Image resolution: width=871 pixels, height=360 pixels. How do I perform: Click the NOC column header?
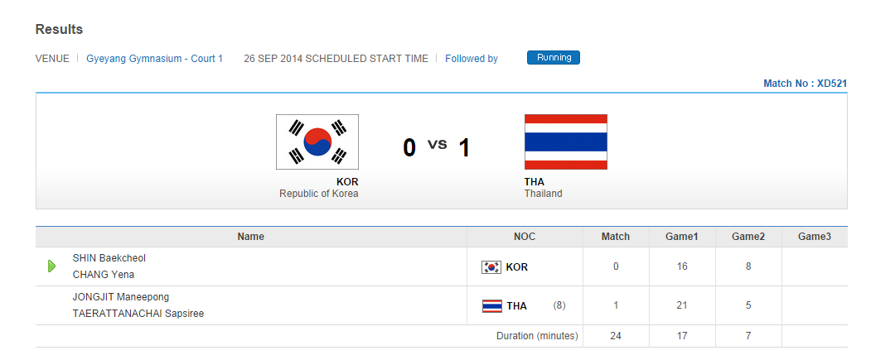coord(525,237)
